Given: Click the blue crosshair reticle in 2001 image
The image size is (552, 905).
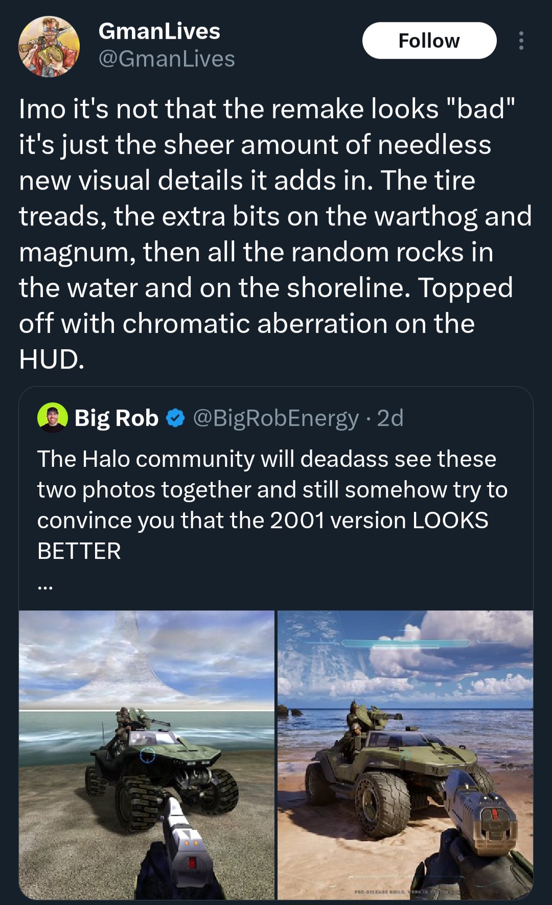Looking at the screenshot, I should pyautogui.click(x=148, y=755).
